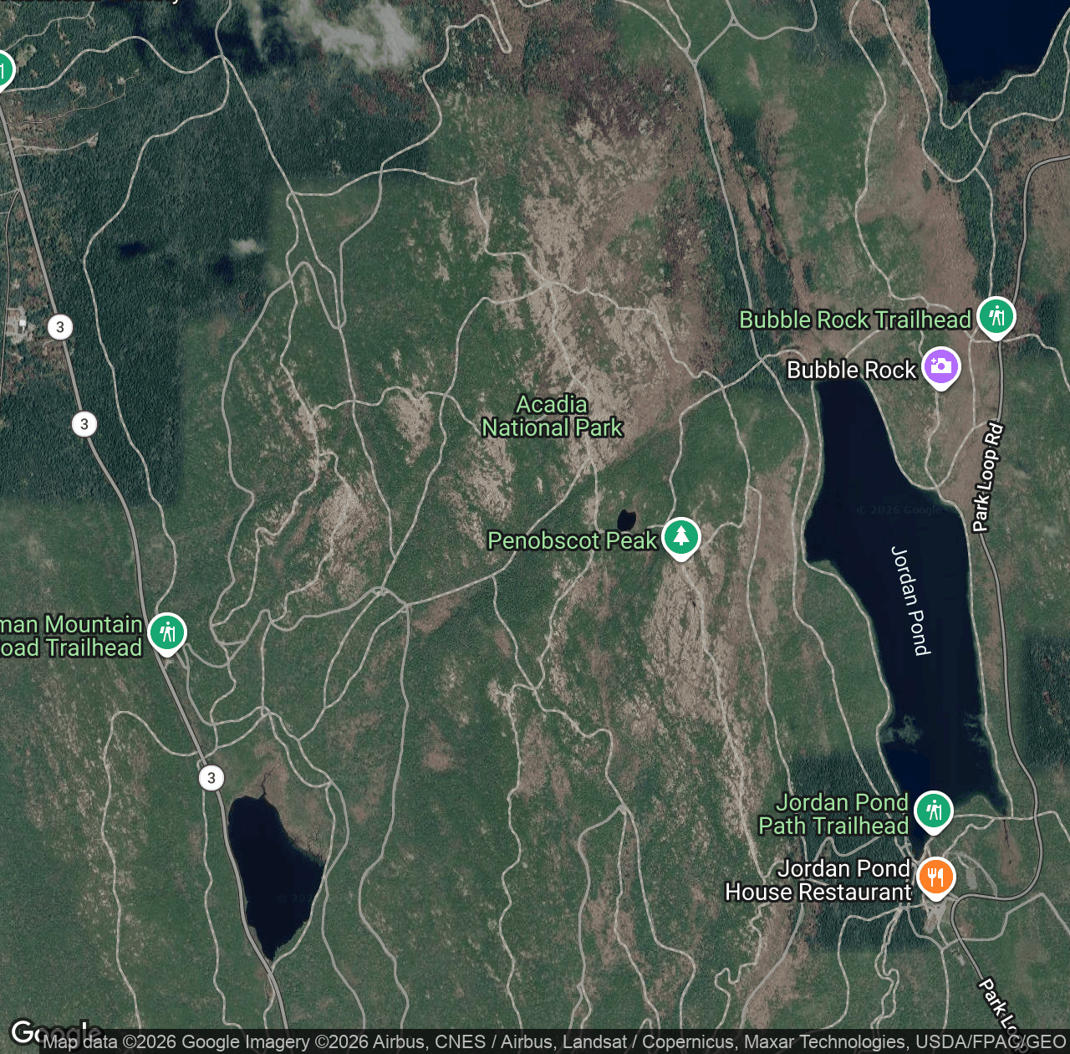Open the "Penobscot Peak" place label
This screenshot has width=1070, height=1054.
point(573,540)
